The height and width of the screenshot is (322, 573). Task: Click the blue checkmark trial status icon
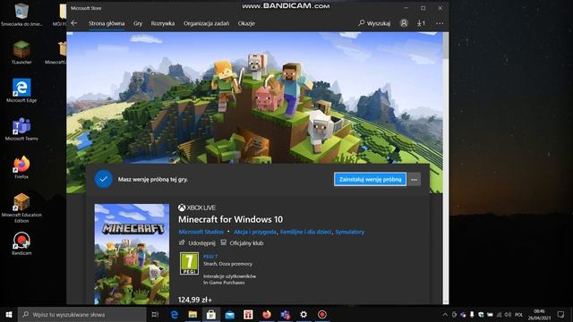[104, 179]
